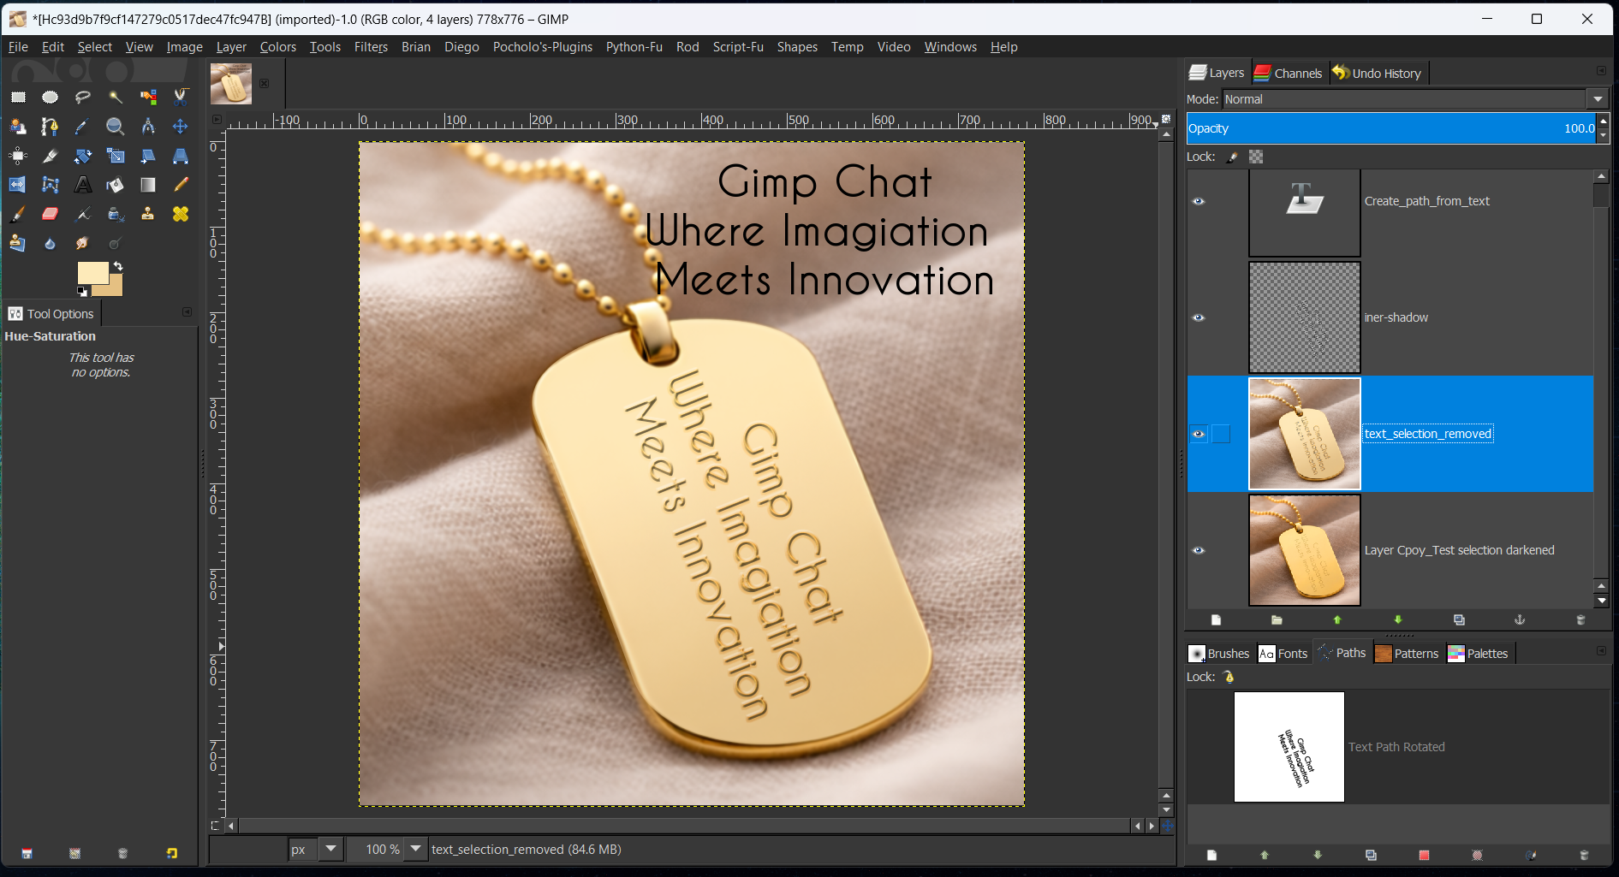Create a new layer group folder button
Screen dimensions: 1619x877
click(x=1277, y=619)
